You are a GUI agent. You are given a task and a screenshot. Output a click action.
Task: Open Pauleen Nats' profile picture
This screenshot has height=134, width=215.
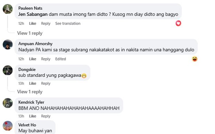tap(8, 9)
